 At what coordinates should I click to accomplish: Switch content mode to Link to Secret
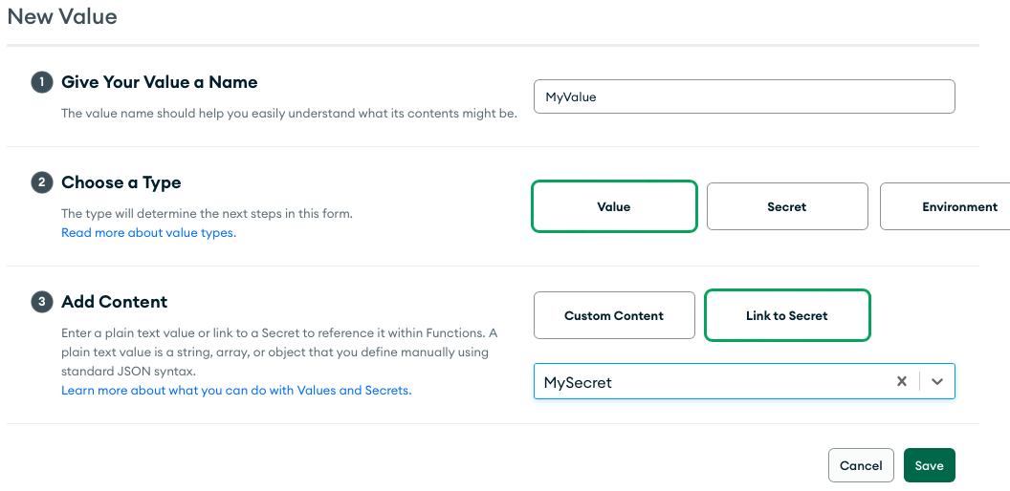coord(787,315)
